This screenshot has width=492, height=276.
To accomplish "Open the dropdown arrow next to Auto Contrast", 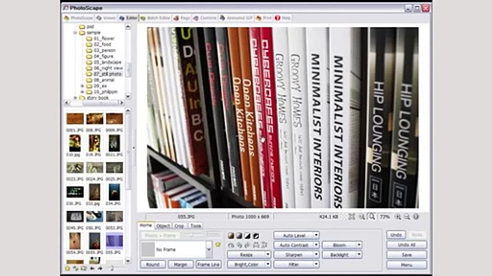I will (316, 245).
